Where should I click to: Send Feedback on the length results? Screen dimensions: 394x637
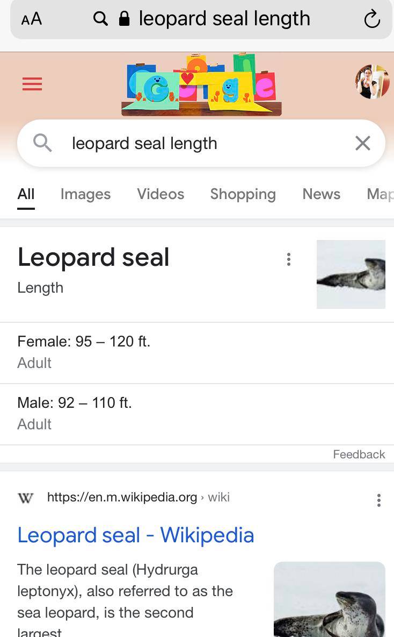pyautogui.click(x=359, y=454)
